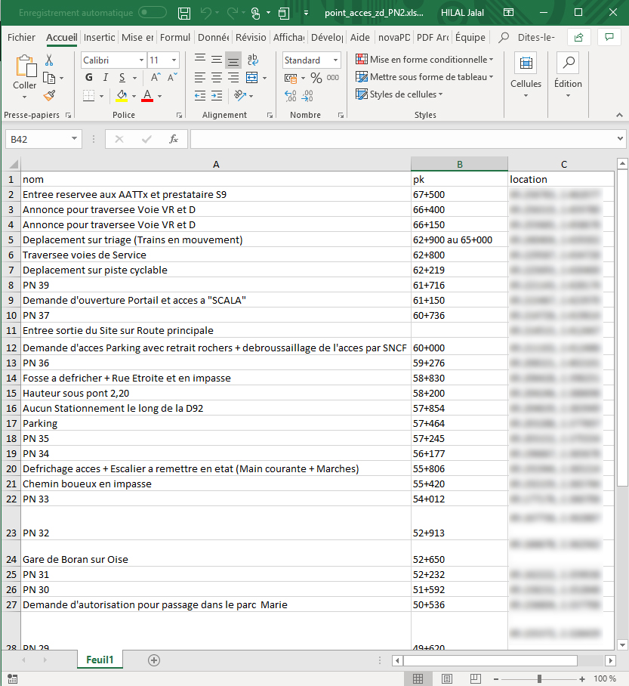This screenshot has height=686, width=629.
Task: Open the Cellules group menu
Action: (526, 76)
